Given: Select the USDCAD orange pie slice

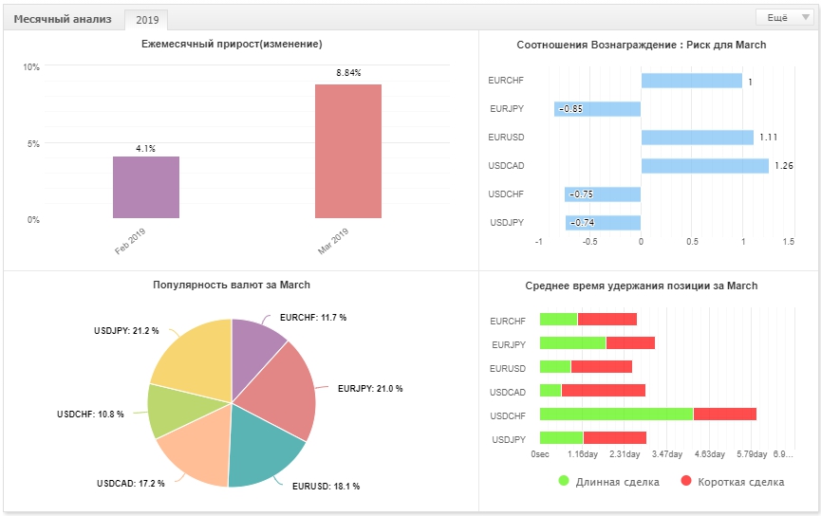Looking at the screenshot, I should pyautogui.click(x=199, y=448).
